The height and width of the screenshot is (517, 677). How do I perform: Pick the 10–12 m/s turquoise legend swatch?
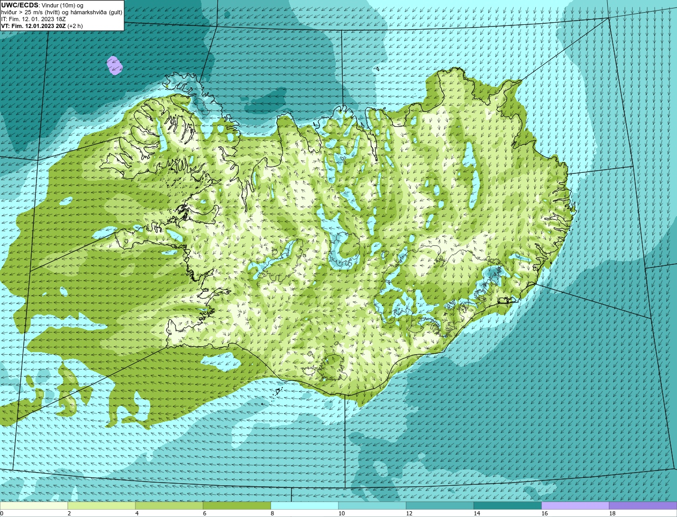click(372, 505)
